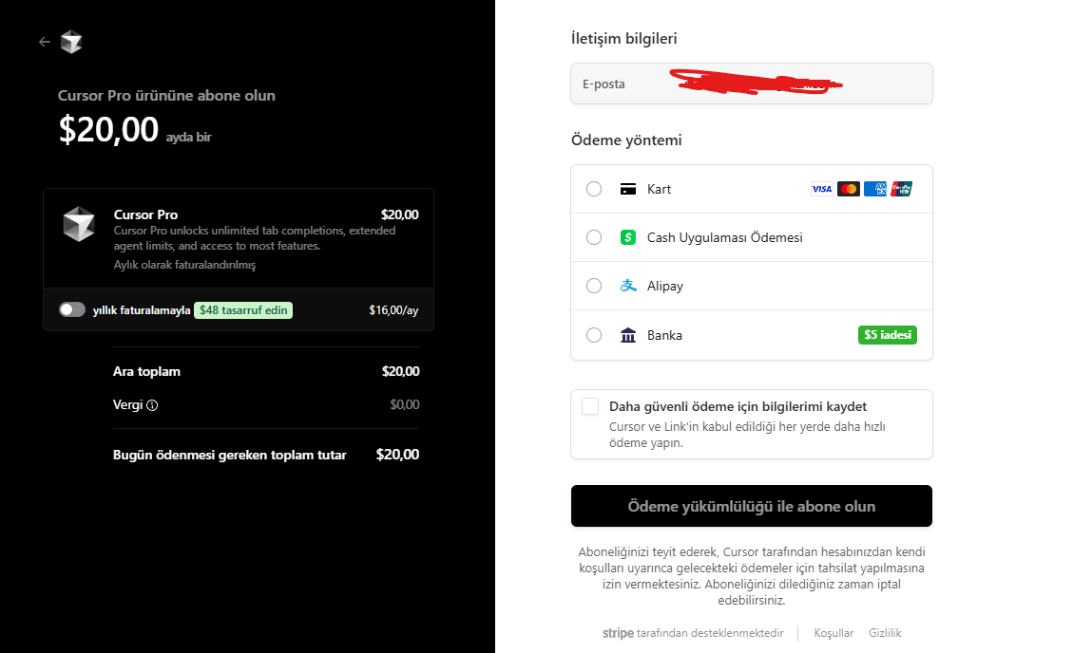Click the yıllık faturalamayla label
Image resolution: width=1073 pixels, height=653 pixels.
142,310
